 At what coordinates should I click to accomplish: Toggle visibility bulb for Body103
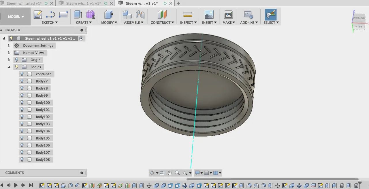22,124
